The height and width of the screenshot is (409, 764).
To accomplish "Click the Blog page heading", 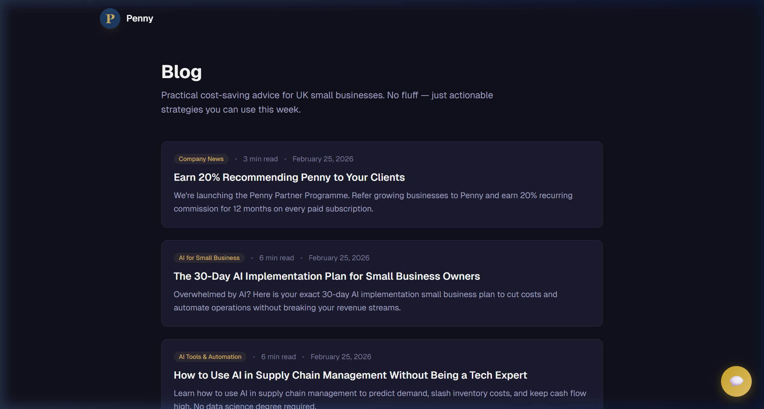I will pos(181,71).
